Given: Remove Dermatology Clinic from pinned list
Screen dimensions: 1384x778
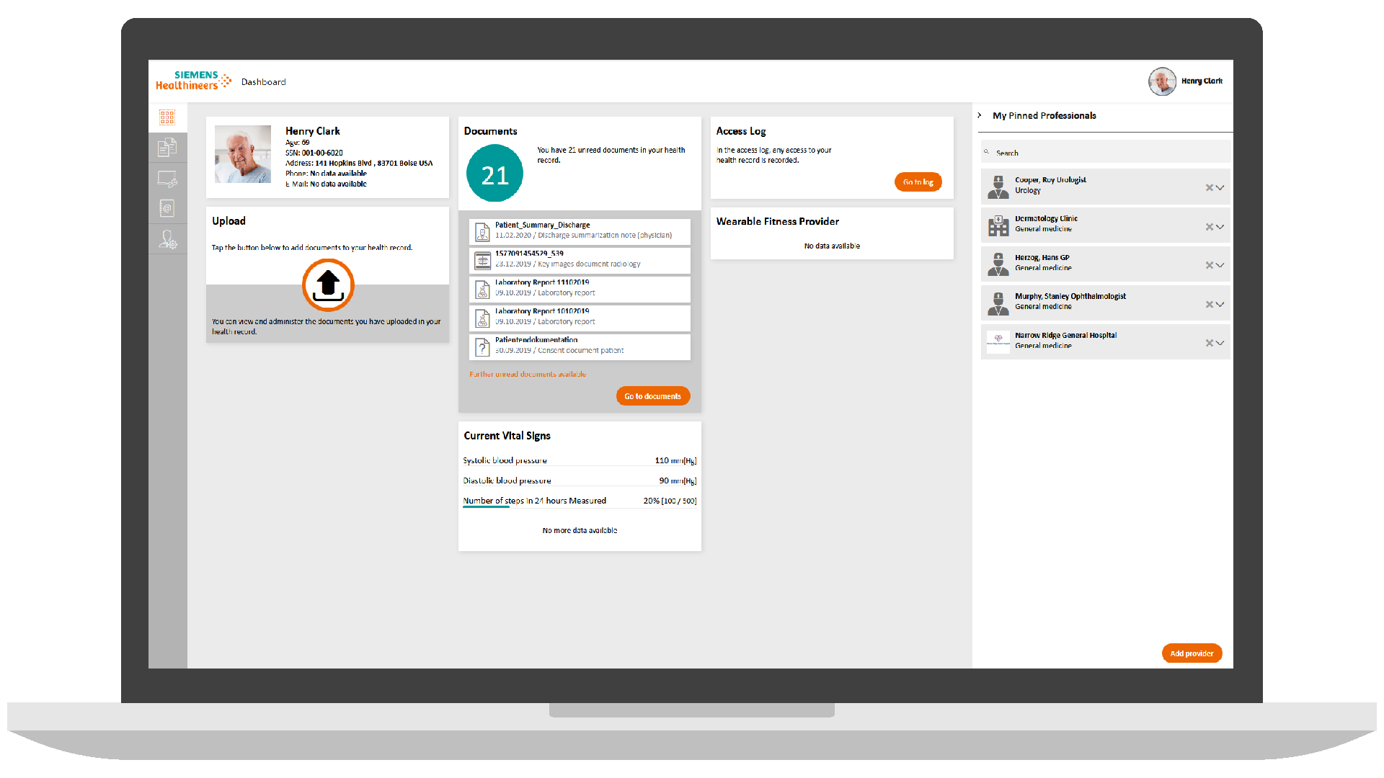Looking at the screenshot, I should coord(1209,227).
